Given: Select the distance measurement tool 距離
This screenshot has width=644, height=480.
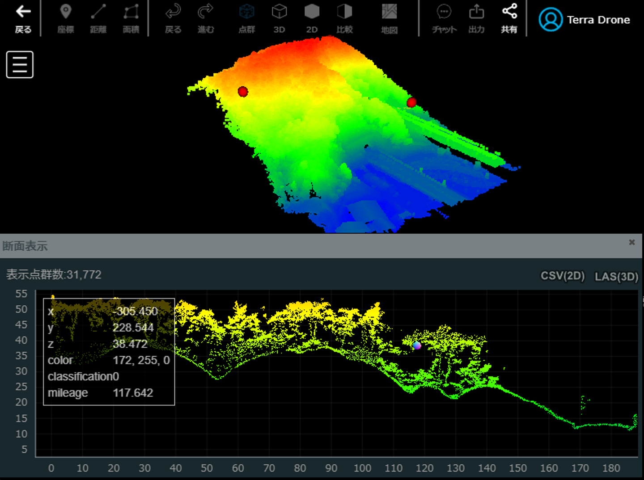Looking at the screenshot, I should [98, 19].
